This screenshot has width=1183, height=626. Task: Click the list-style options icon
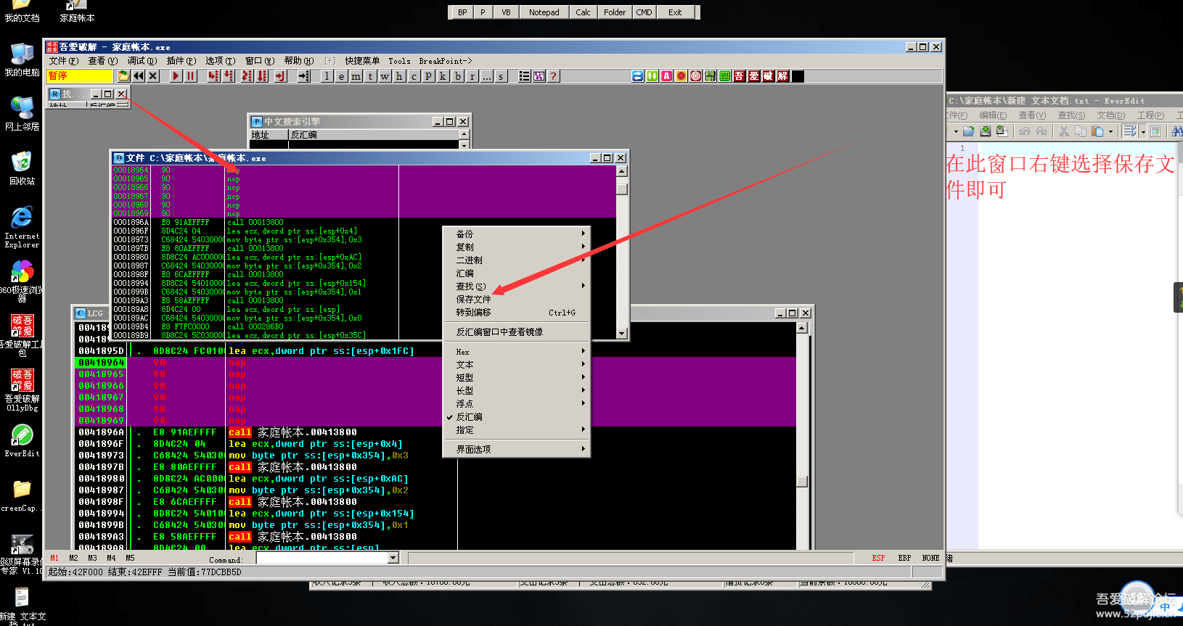pyautogui.click(x=525, y=76)
